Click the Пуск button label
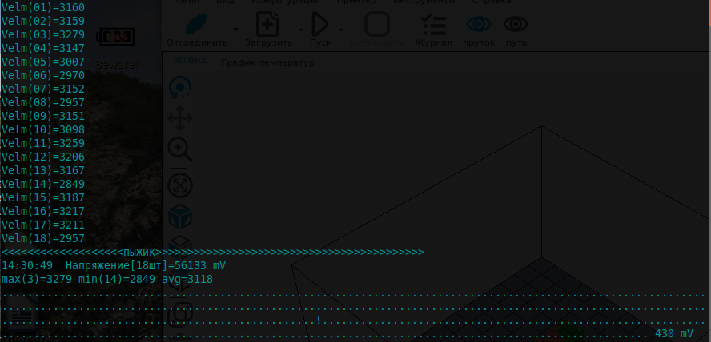The image size is (711, 342). click(320, 42)
